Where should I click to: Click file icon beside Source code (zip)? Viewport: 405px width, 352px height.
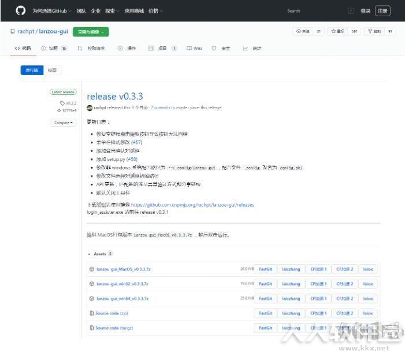(x=91, y=313)
